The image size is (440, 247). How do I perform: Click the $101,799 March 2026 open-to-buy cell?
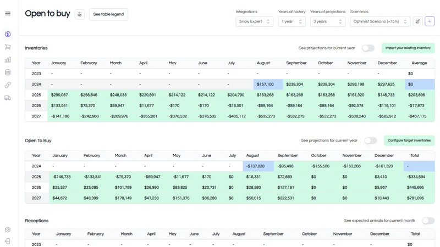126,187
